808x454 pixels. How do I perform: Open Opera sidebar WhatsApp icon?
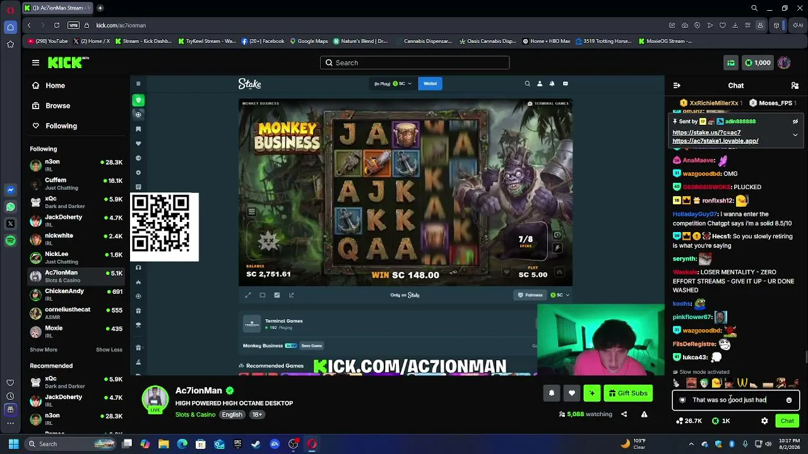coord(10,207)
